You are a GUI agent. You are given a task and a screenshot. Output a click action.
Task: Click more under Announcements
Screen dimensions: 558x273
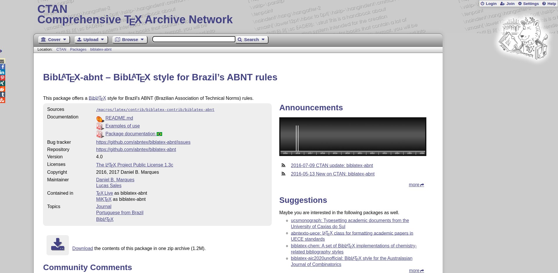coord(416,185)
